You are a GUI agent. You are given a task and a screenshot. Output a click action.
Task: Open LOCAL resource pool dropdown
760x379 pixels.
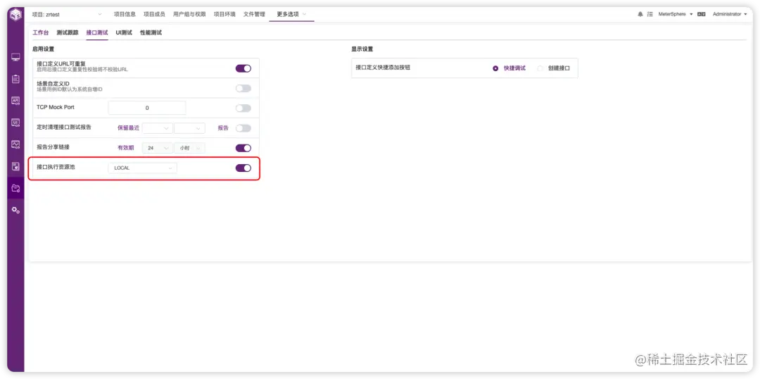point(142,168)
